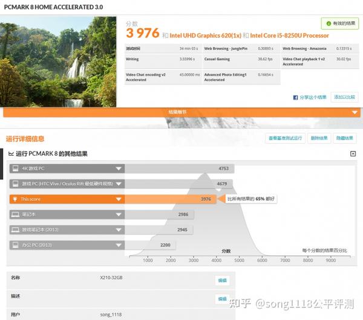Click the chart icon beside PCMARK 8 results heading
The width and height of the screenshot is (363, 320).
pos(11,153)
